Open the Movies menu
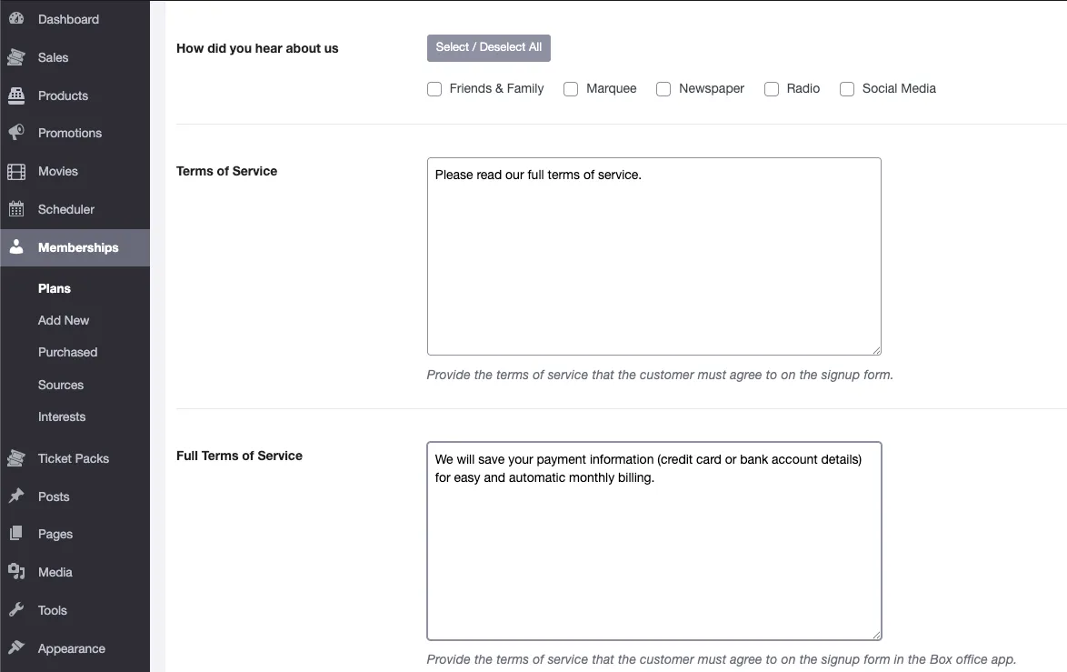Image resolution: width=1067 pixels, height=672 pixels. coord(58,171)
